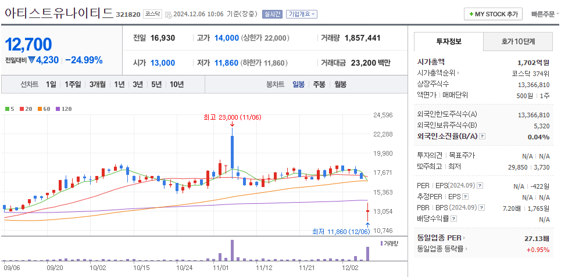The width and height of the screenshot is (561, 277).
Task: Select the 3개월 line chart period
Action: (97, 85)
